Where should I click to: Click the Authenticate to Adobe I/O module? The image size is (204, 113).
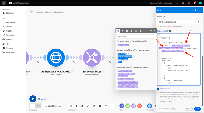pyautogui.click(x=56, y=58)
